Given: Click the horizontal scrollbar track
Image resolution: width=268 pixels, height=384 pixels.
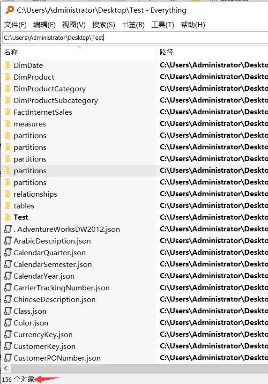Looking at the screenshot, I should [139, 368].
